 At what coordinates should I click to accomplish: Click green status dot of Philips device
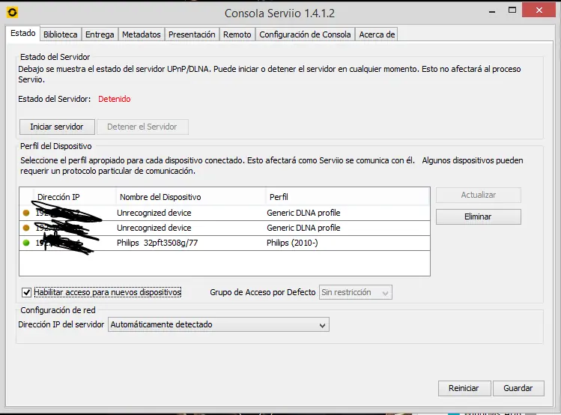click(26, 243)
